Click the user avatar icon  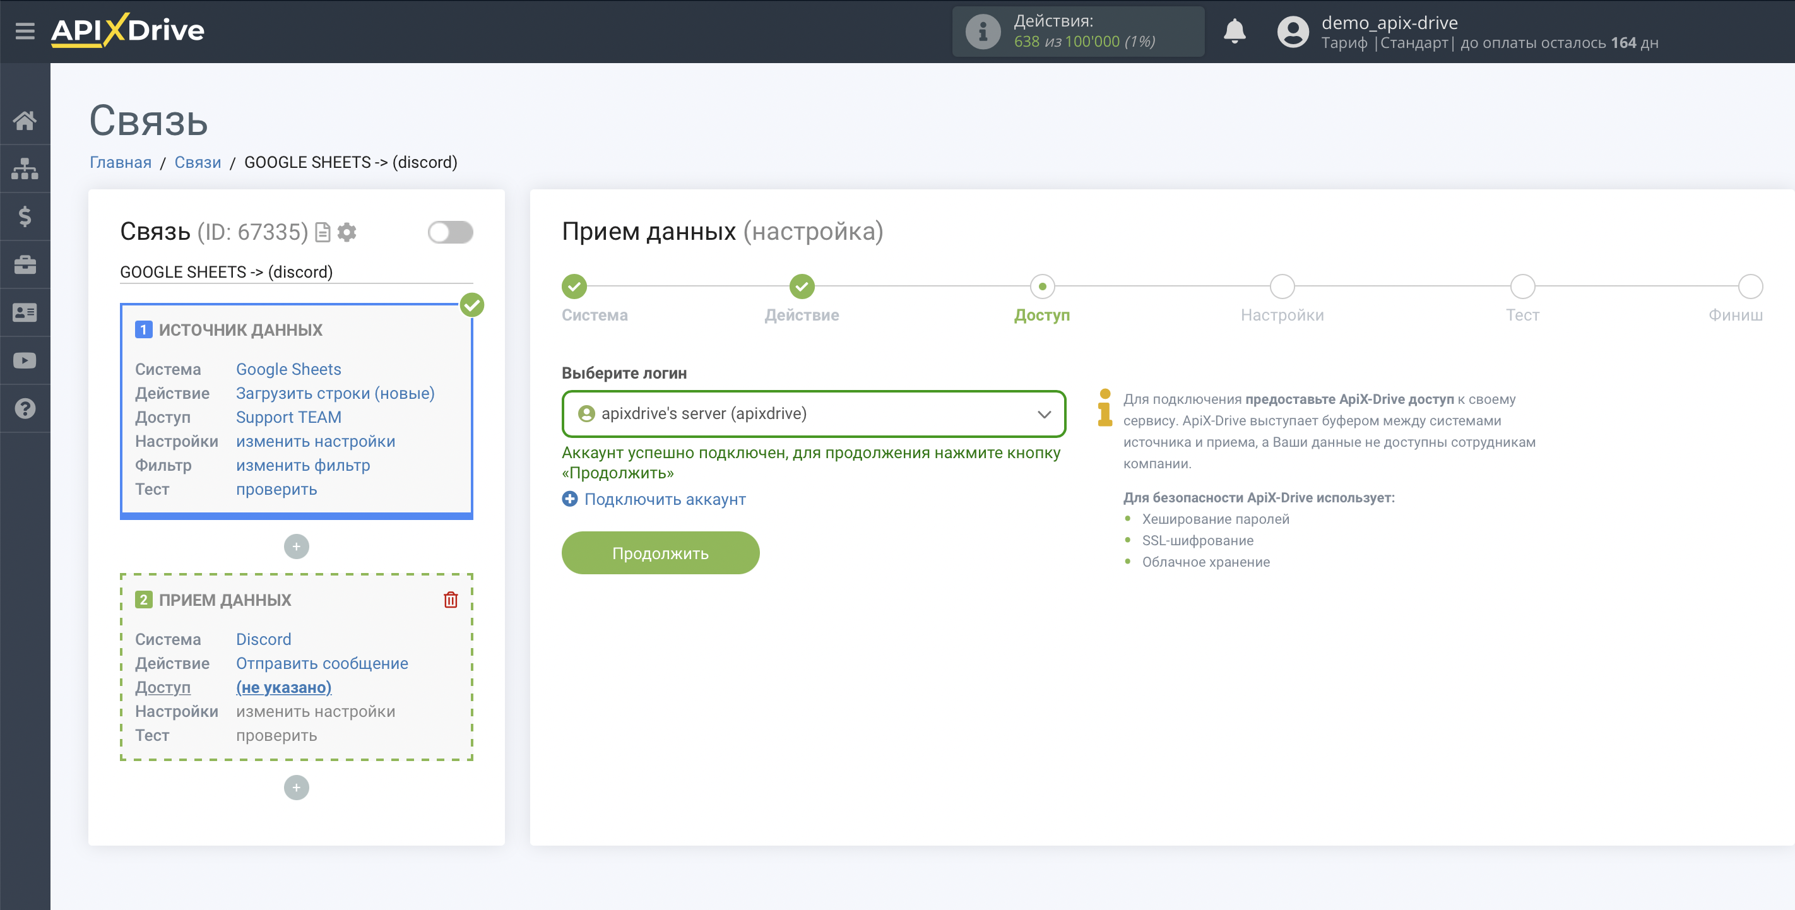(x=1293, y=32)
